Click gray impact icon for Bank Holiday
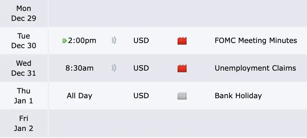 coord(182,96)
